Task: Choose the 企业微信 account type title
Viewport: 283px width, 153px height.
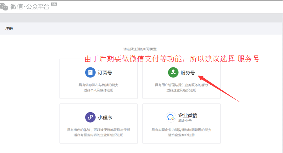Action: click(188, 115)
